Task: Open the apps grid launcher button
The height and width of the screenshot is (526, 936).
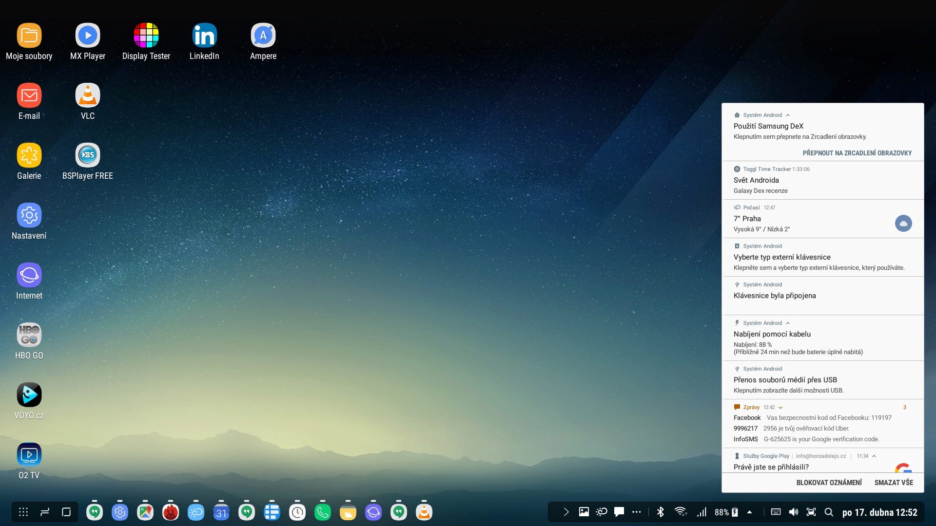Action: (x=23, y=512)
